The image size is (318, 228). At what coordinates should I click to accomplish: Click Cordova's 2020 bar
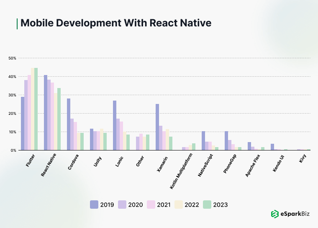[72, 134]
